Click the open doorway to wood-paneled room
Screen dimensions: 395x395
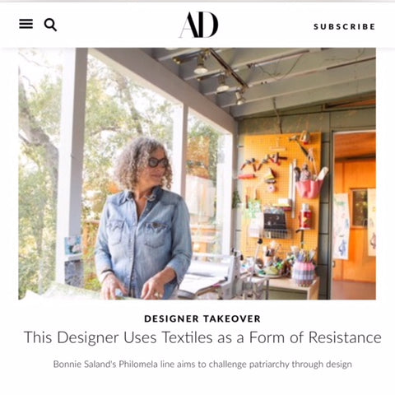[x=355, y=215]
